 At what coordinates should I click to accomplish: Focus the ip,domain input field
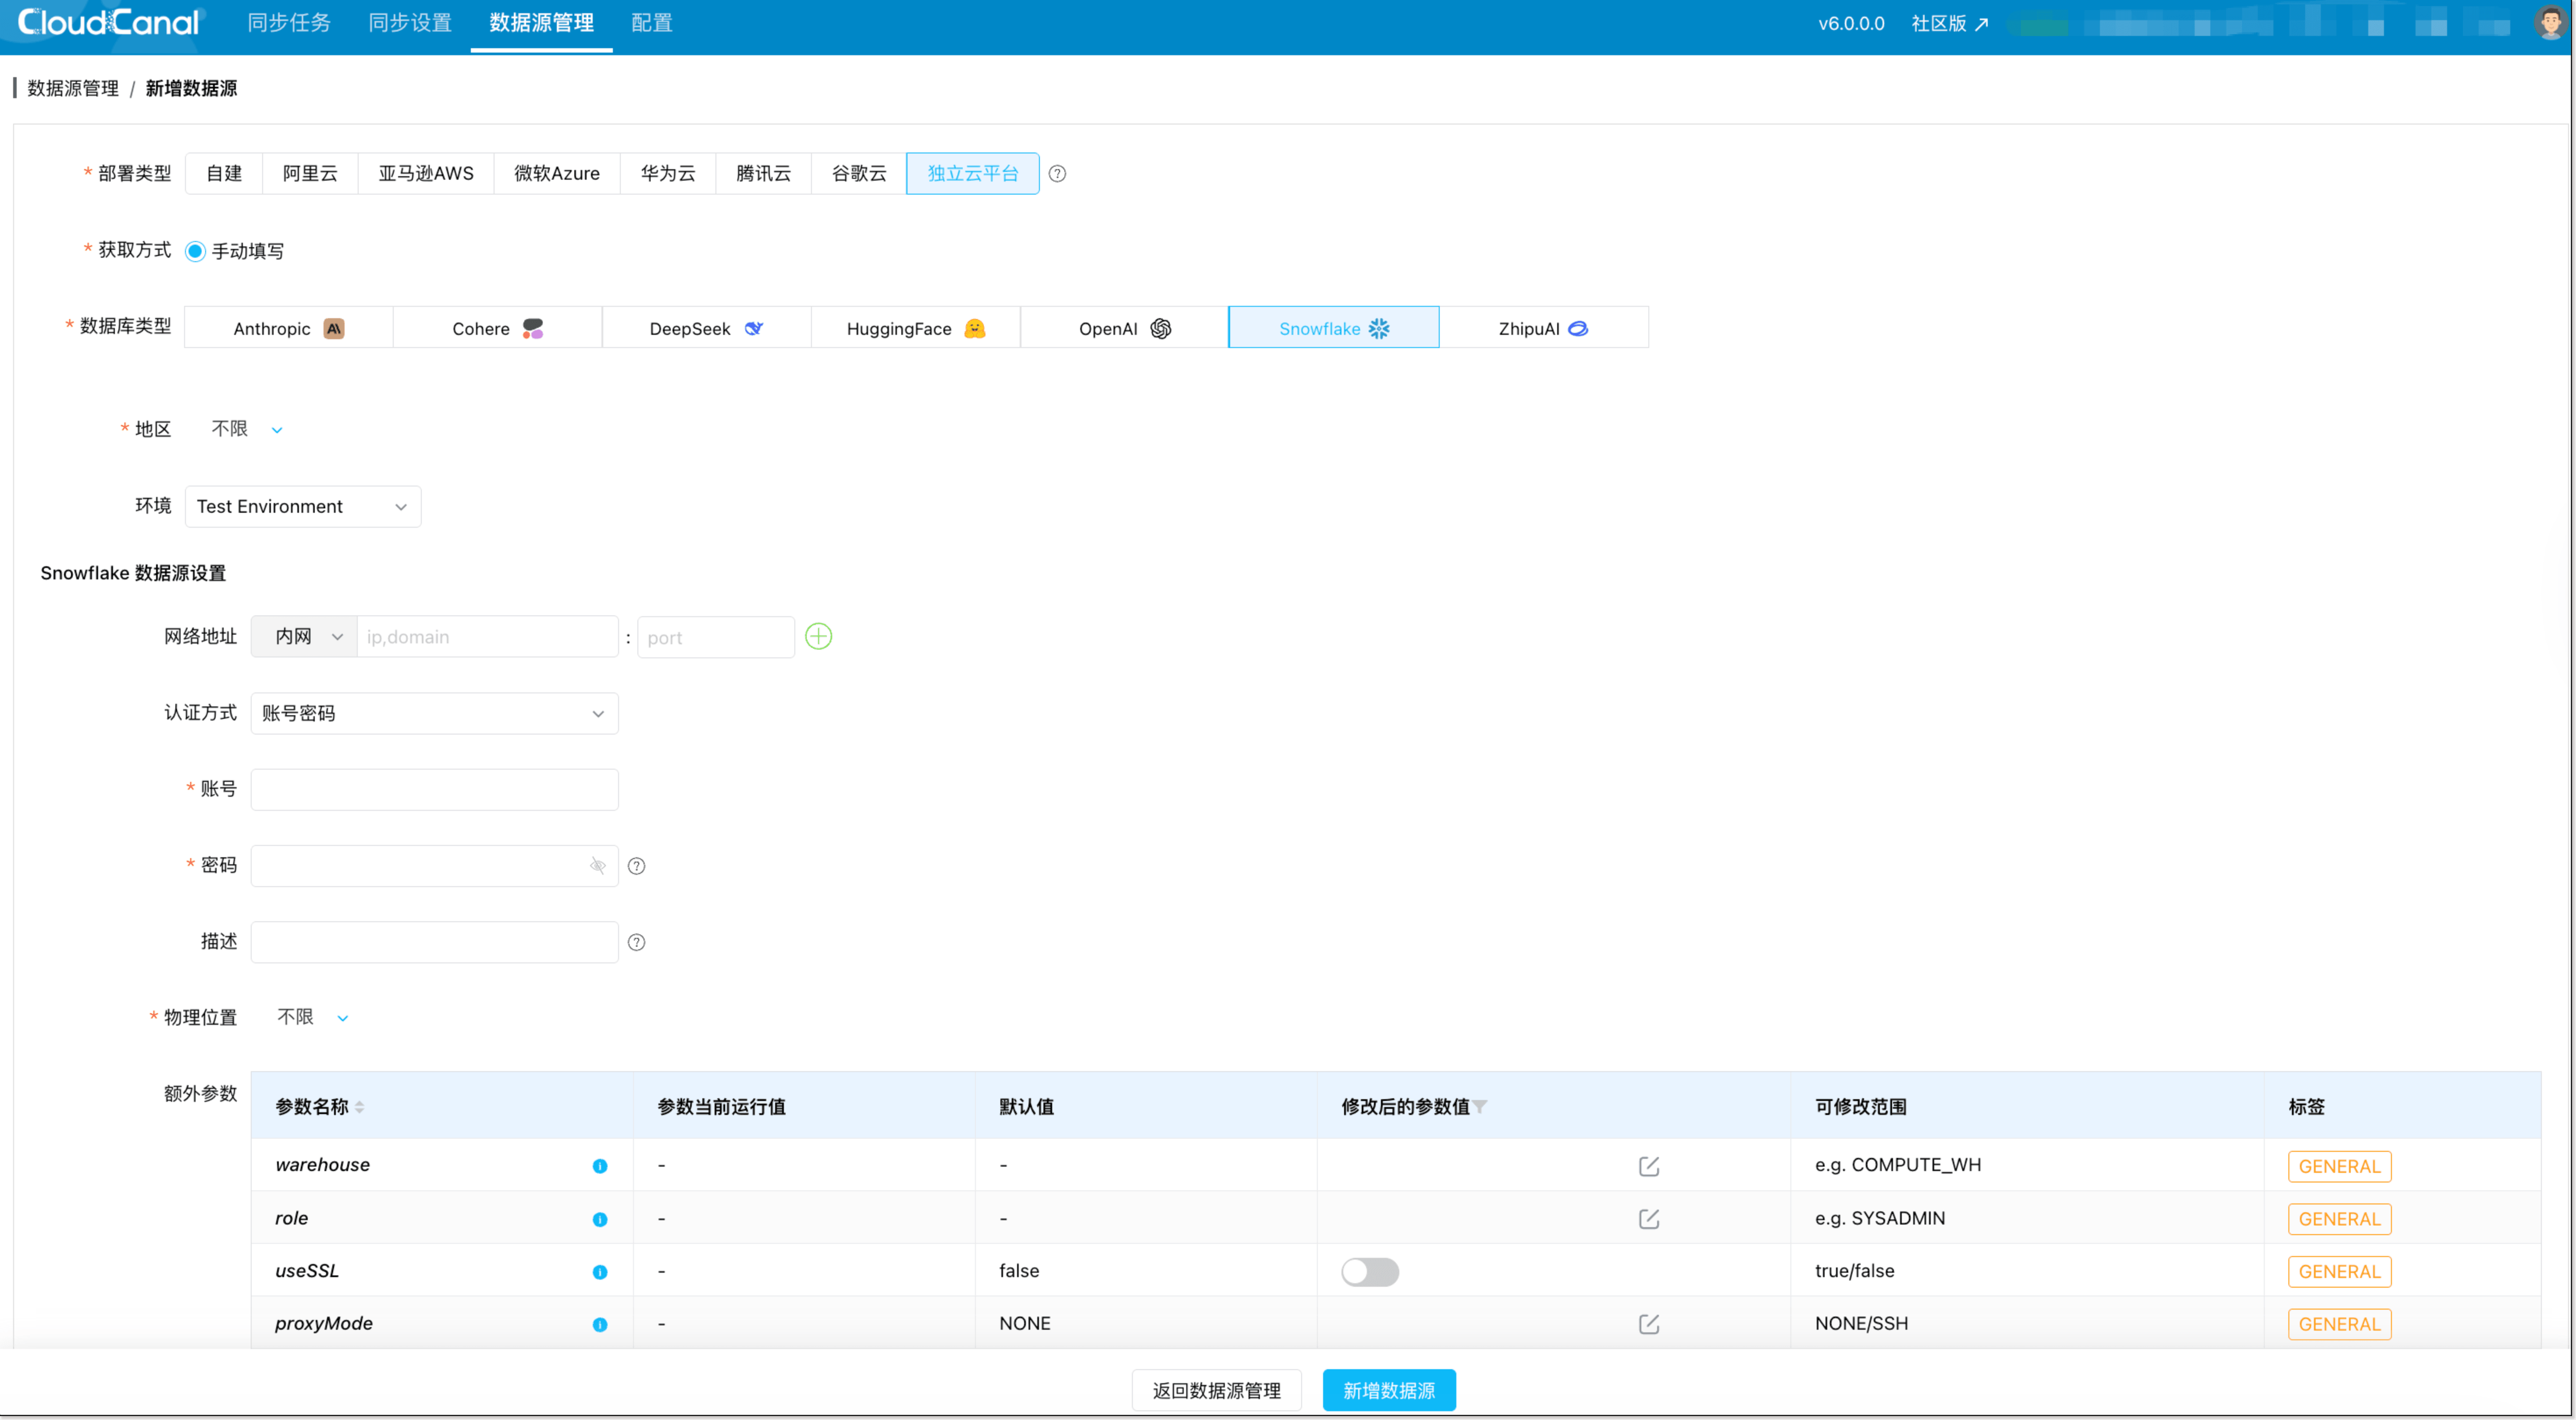tap(488, 636)
